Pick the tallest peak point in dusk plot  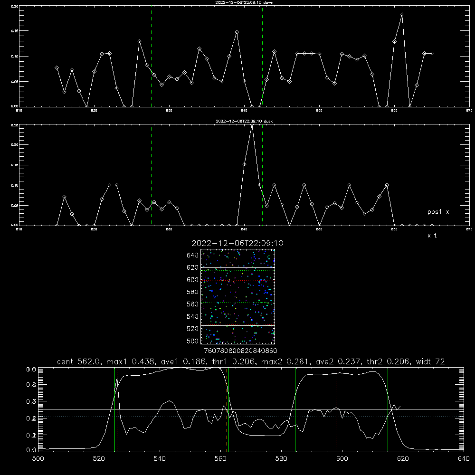click(252, 125)
